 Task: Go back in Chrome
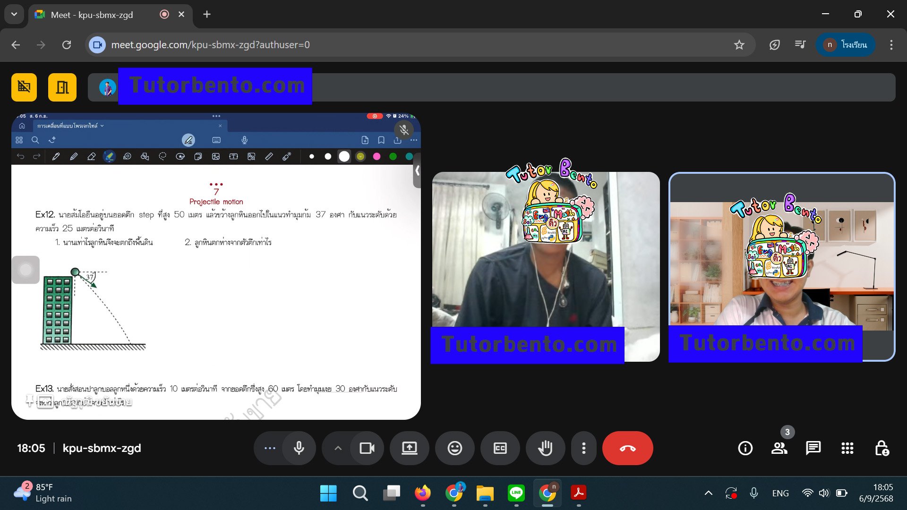coord(16,45)
